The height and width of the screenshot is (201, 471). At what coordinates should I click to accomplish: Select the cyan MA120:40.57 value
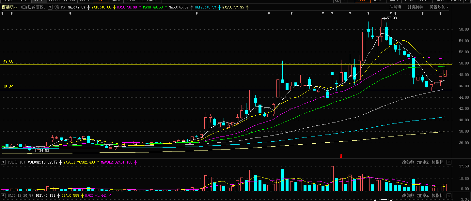205,7
